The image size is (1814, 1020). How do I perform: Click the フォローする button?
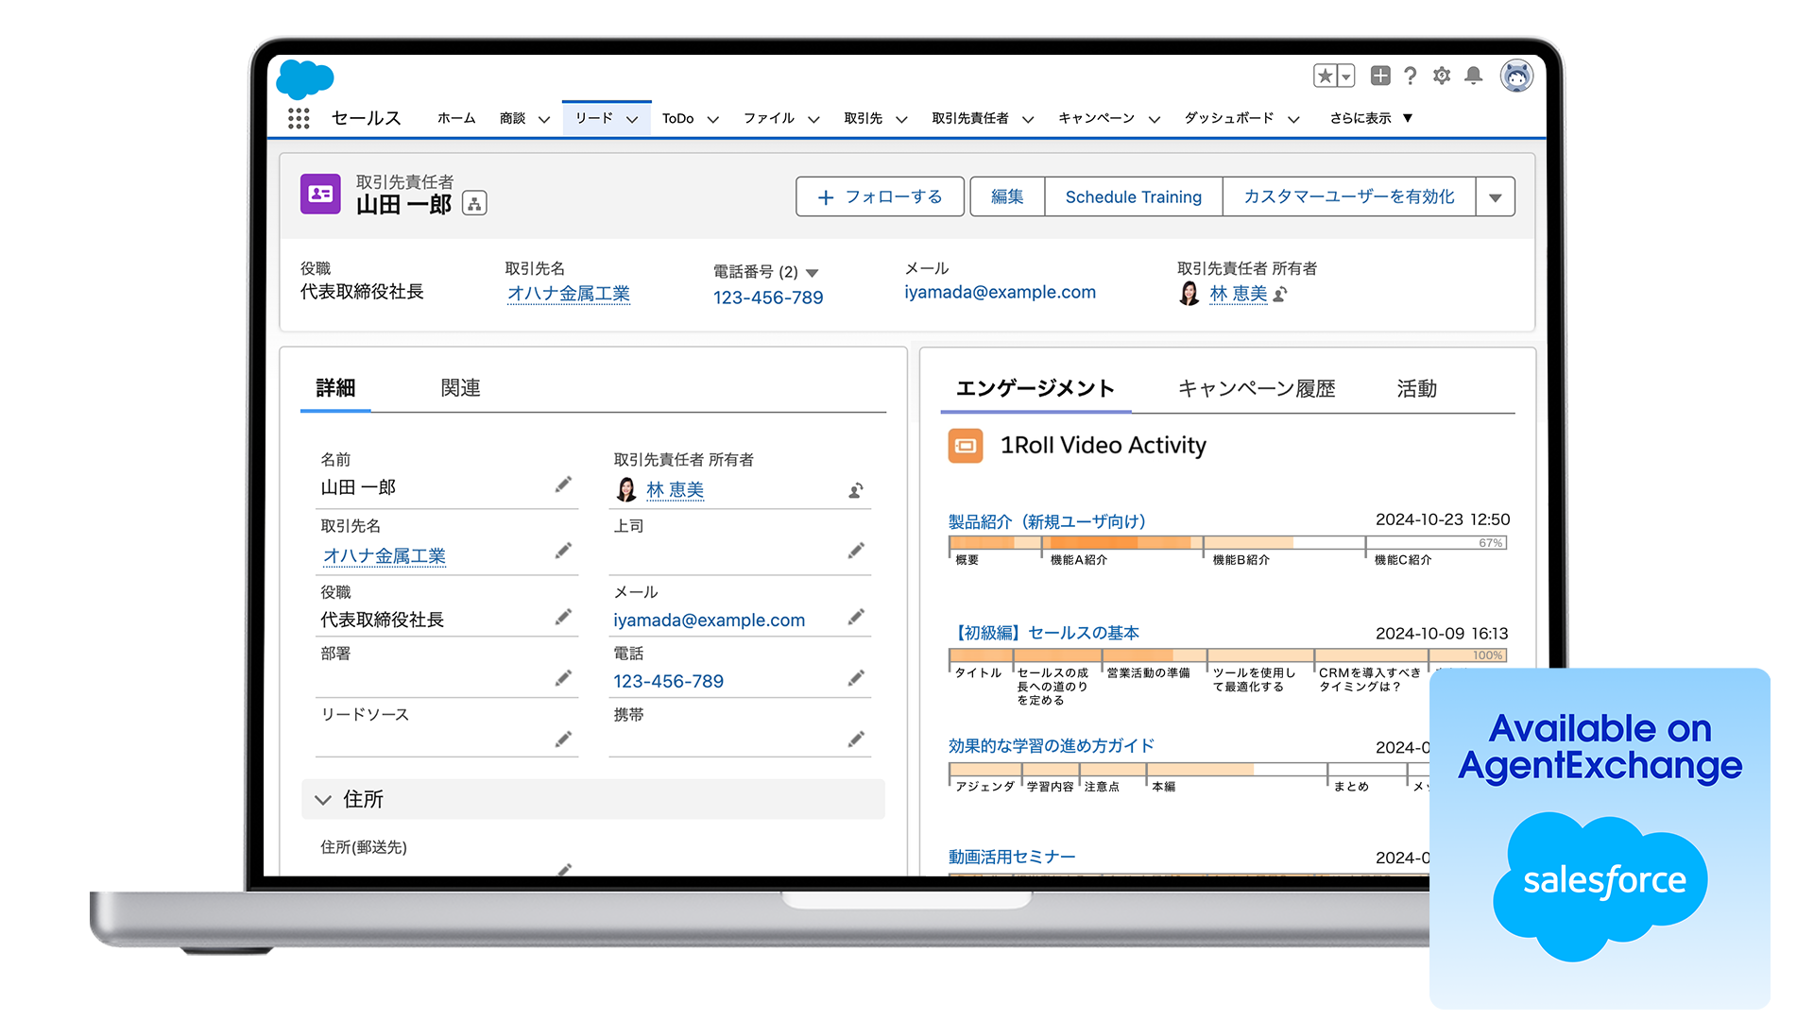coord(880,196)
